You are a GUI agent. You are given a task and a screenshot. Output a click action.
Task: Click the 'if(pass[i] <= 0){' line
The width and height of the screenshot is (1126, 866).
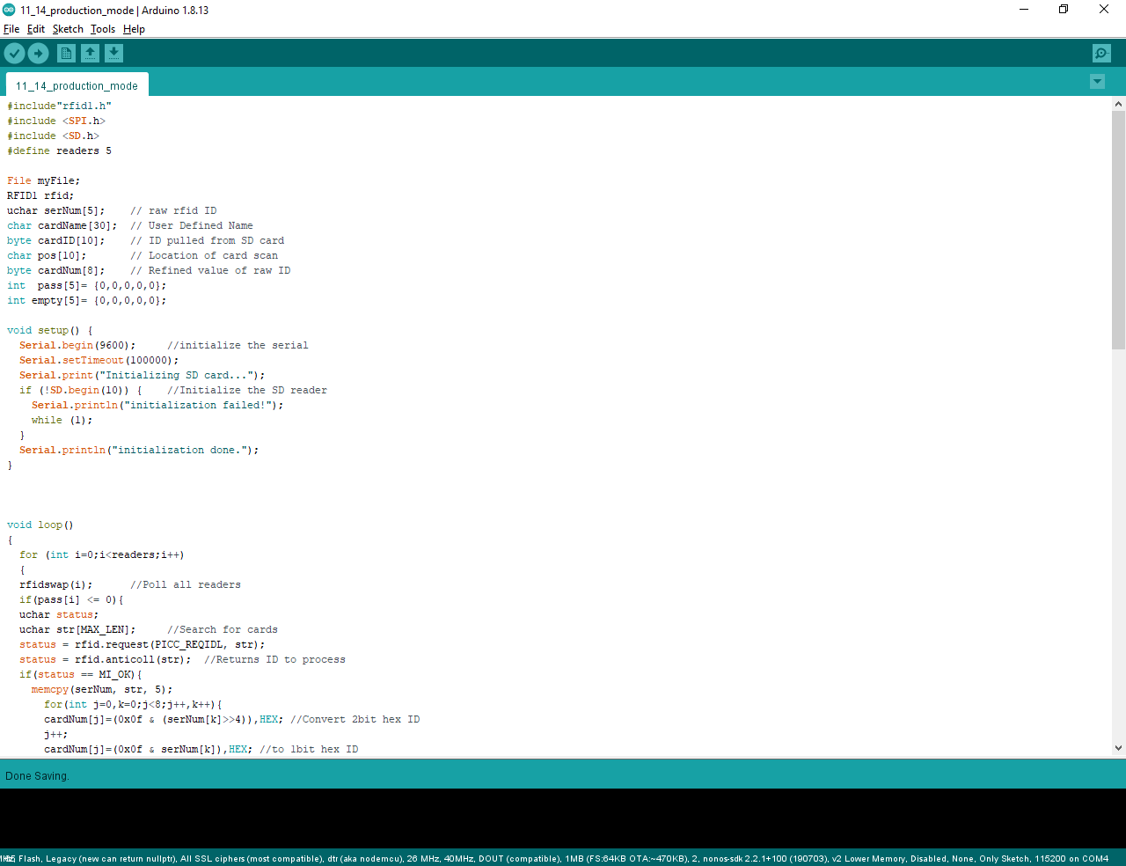(71, 599)
